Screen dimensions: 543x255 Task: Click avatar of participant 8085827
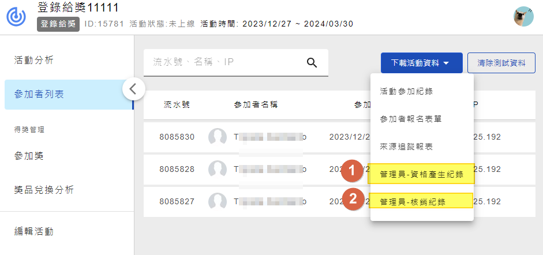217,201
